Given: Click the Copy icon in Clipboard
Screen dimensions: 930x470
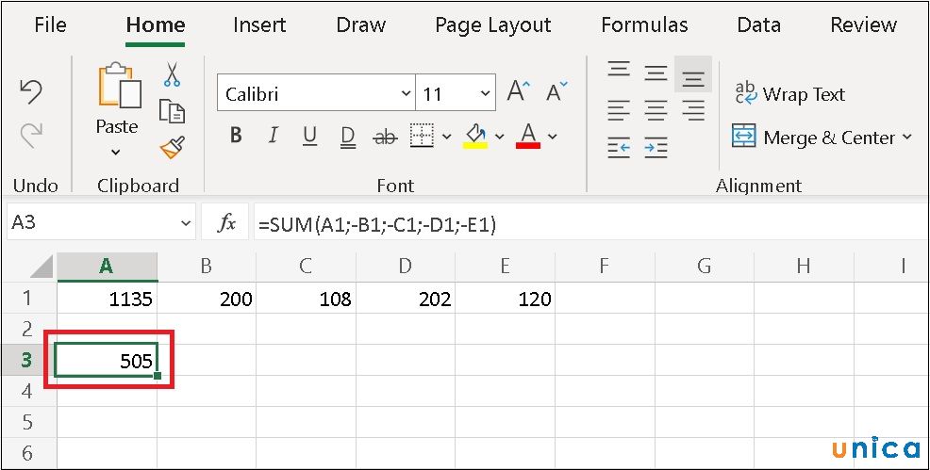Looking at the screenshot, I should (172, 110).
